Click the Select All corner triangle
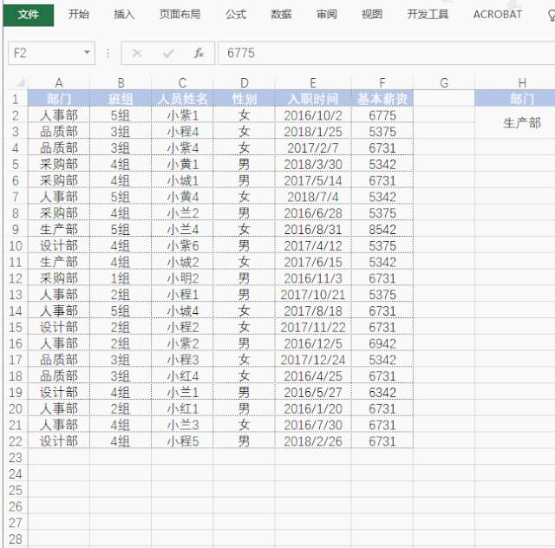555x548 pixels. (x=17, y=83)
